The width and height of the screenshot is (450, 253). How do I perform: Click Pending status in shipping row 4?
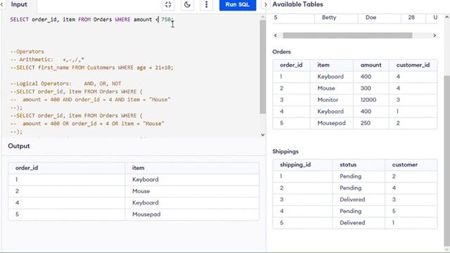(350, 211)
